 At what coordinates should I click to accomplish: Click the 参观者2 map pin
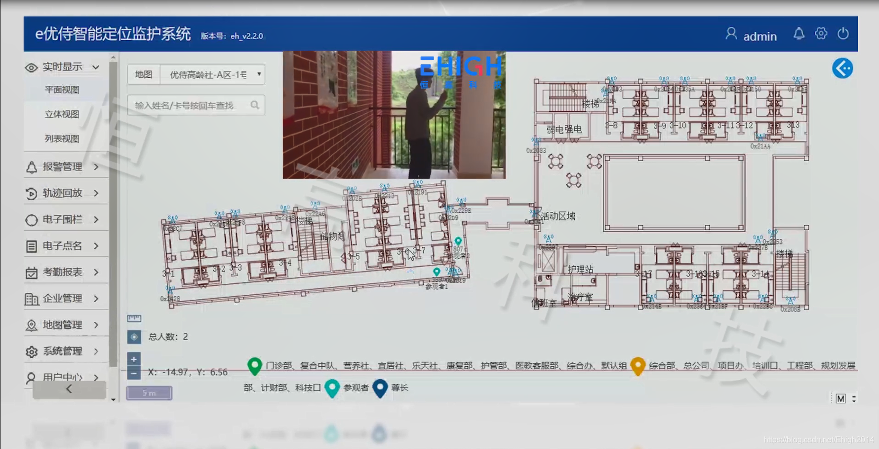[458, 242]
